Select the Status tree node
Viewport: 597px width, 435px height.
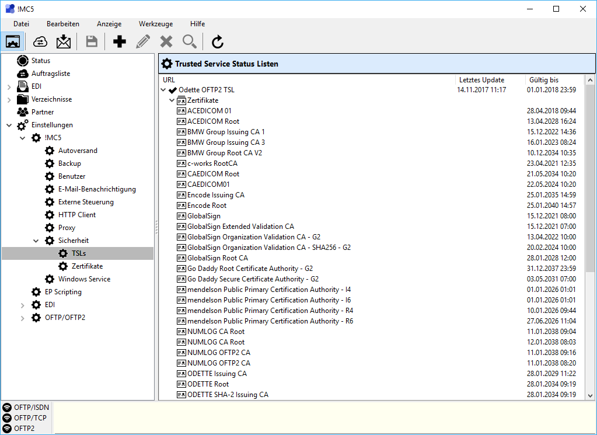pos(41,61)
